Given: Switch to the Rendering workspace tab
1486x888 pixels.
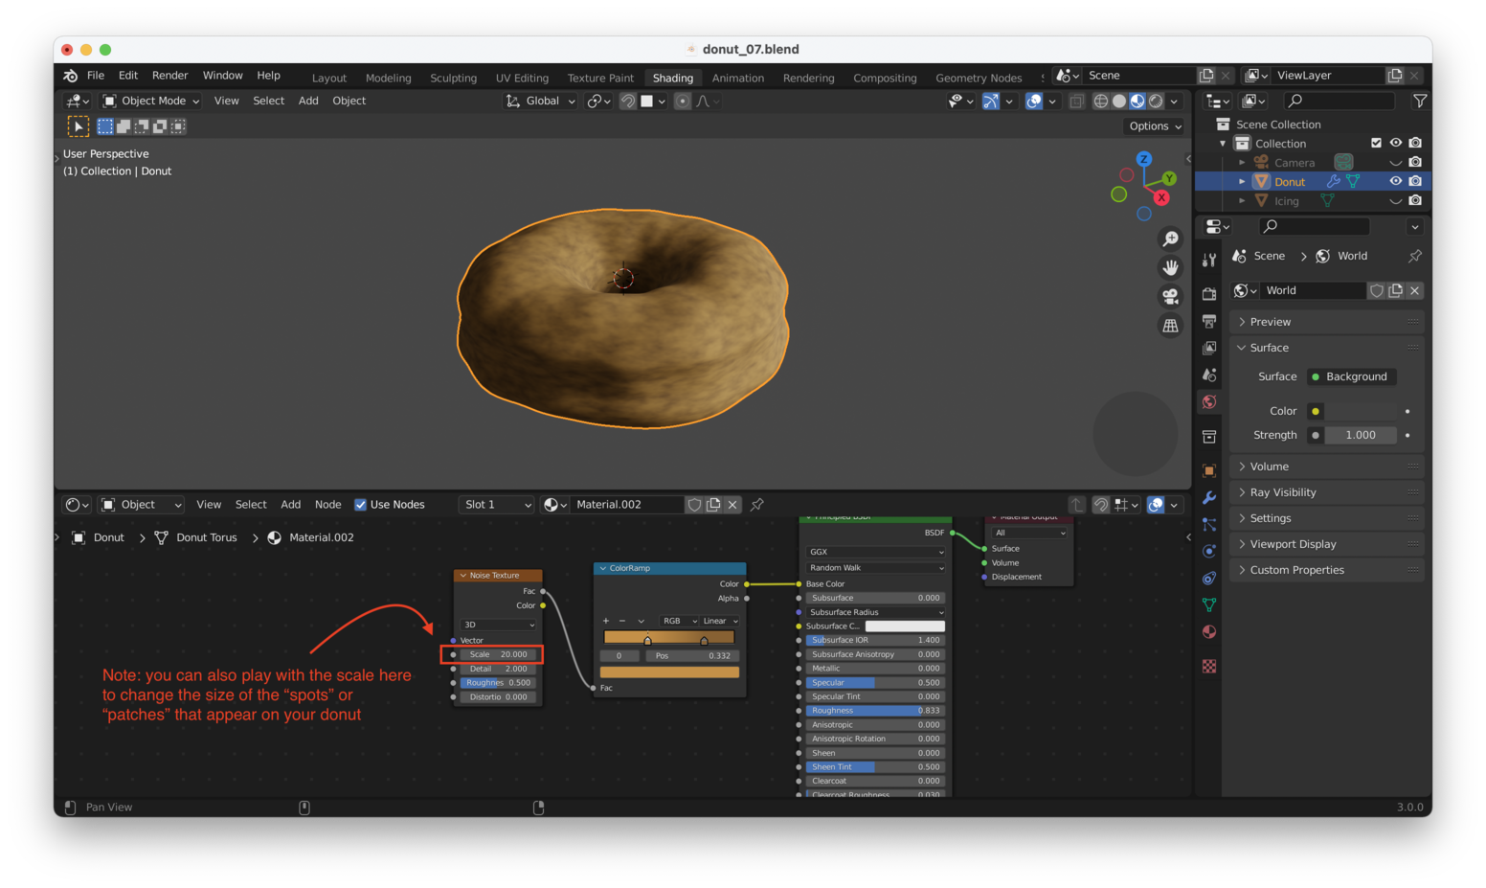Looking at the screenshot, I should tap(808, 78).
